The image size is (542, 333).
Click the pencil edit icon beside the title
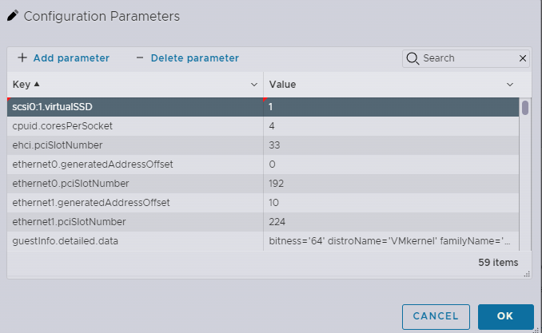(13, 16)
